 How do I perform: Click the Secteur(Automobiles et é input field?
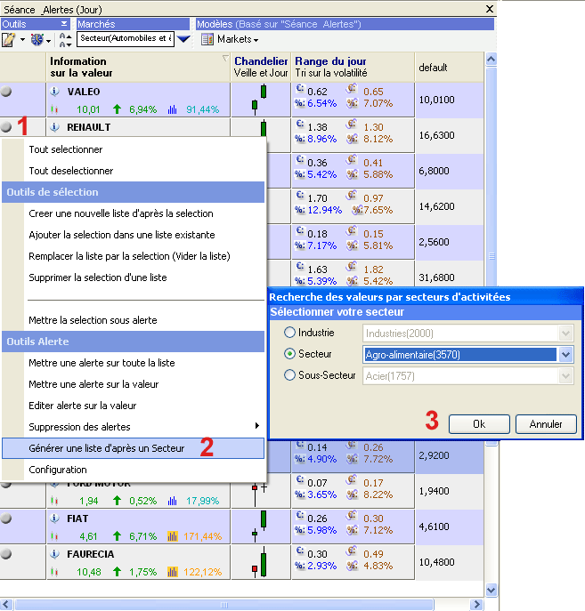pyautogui.click(x=126, y=38)
